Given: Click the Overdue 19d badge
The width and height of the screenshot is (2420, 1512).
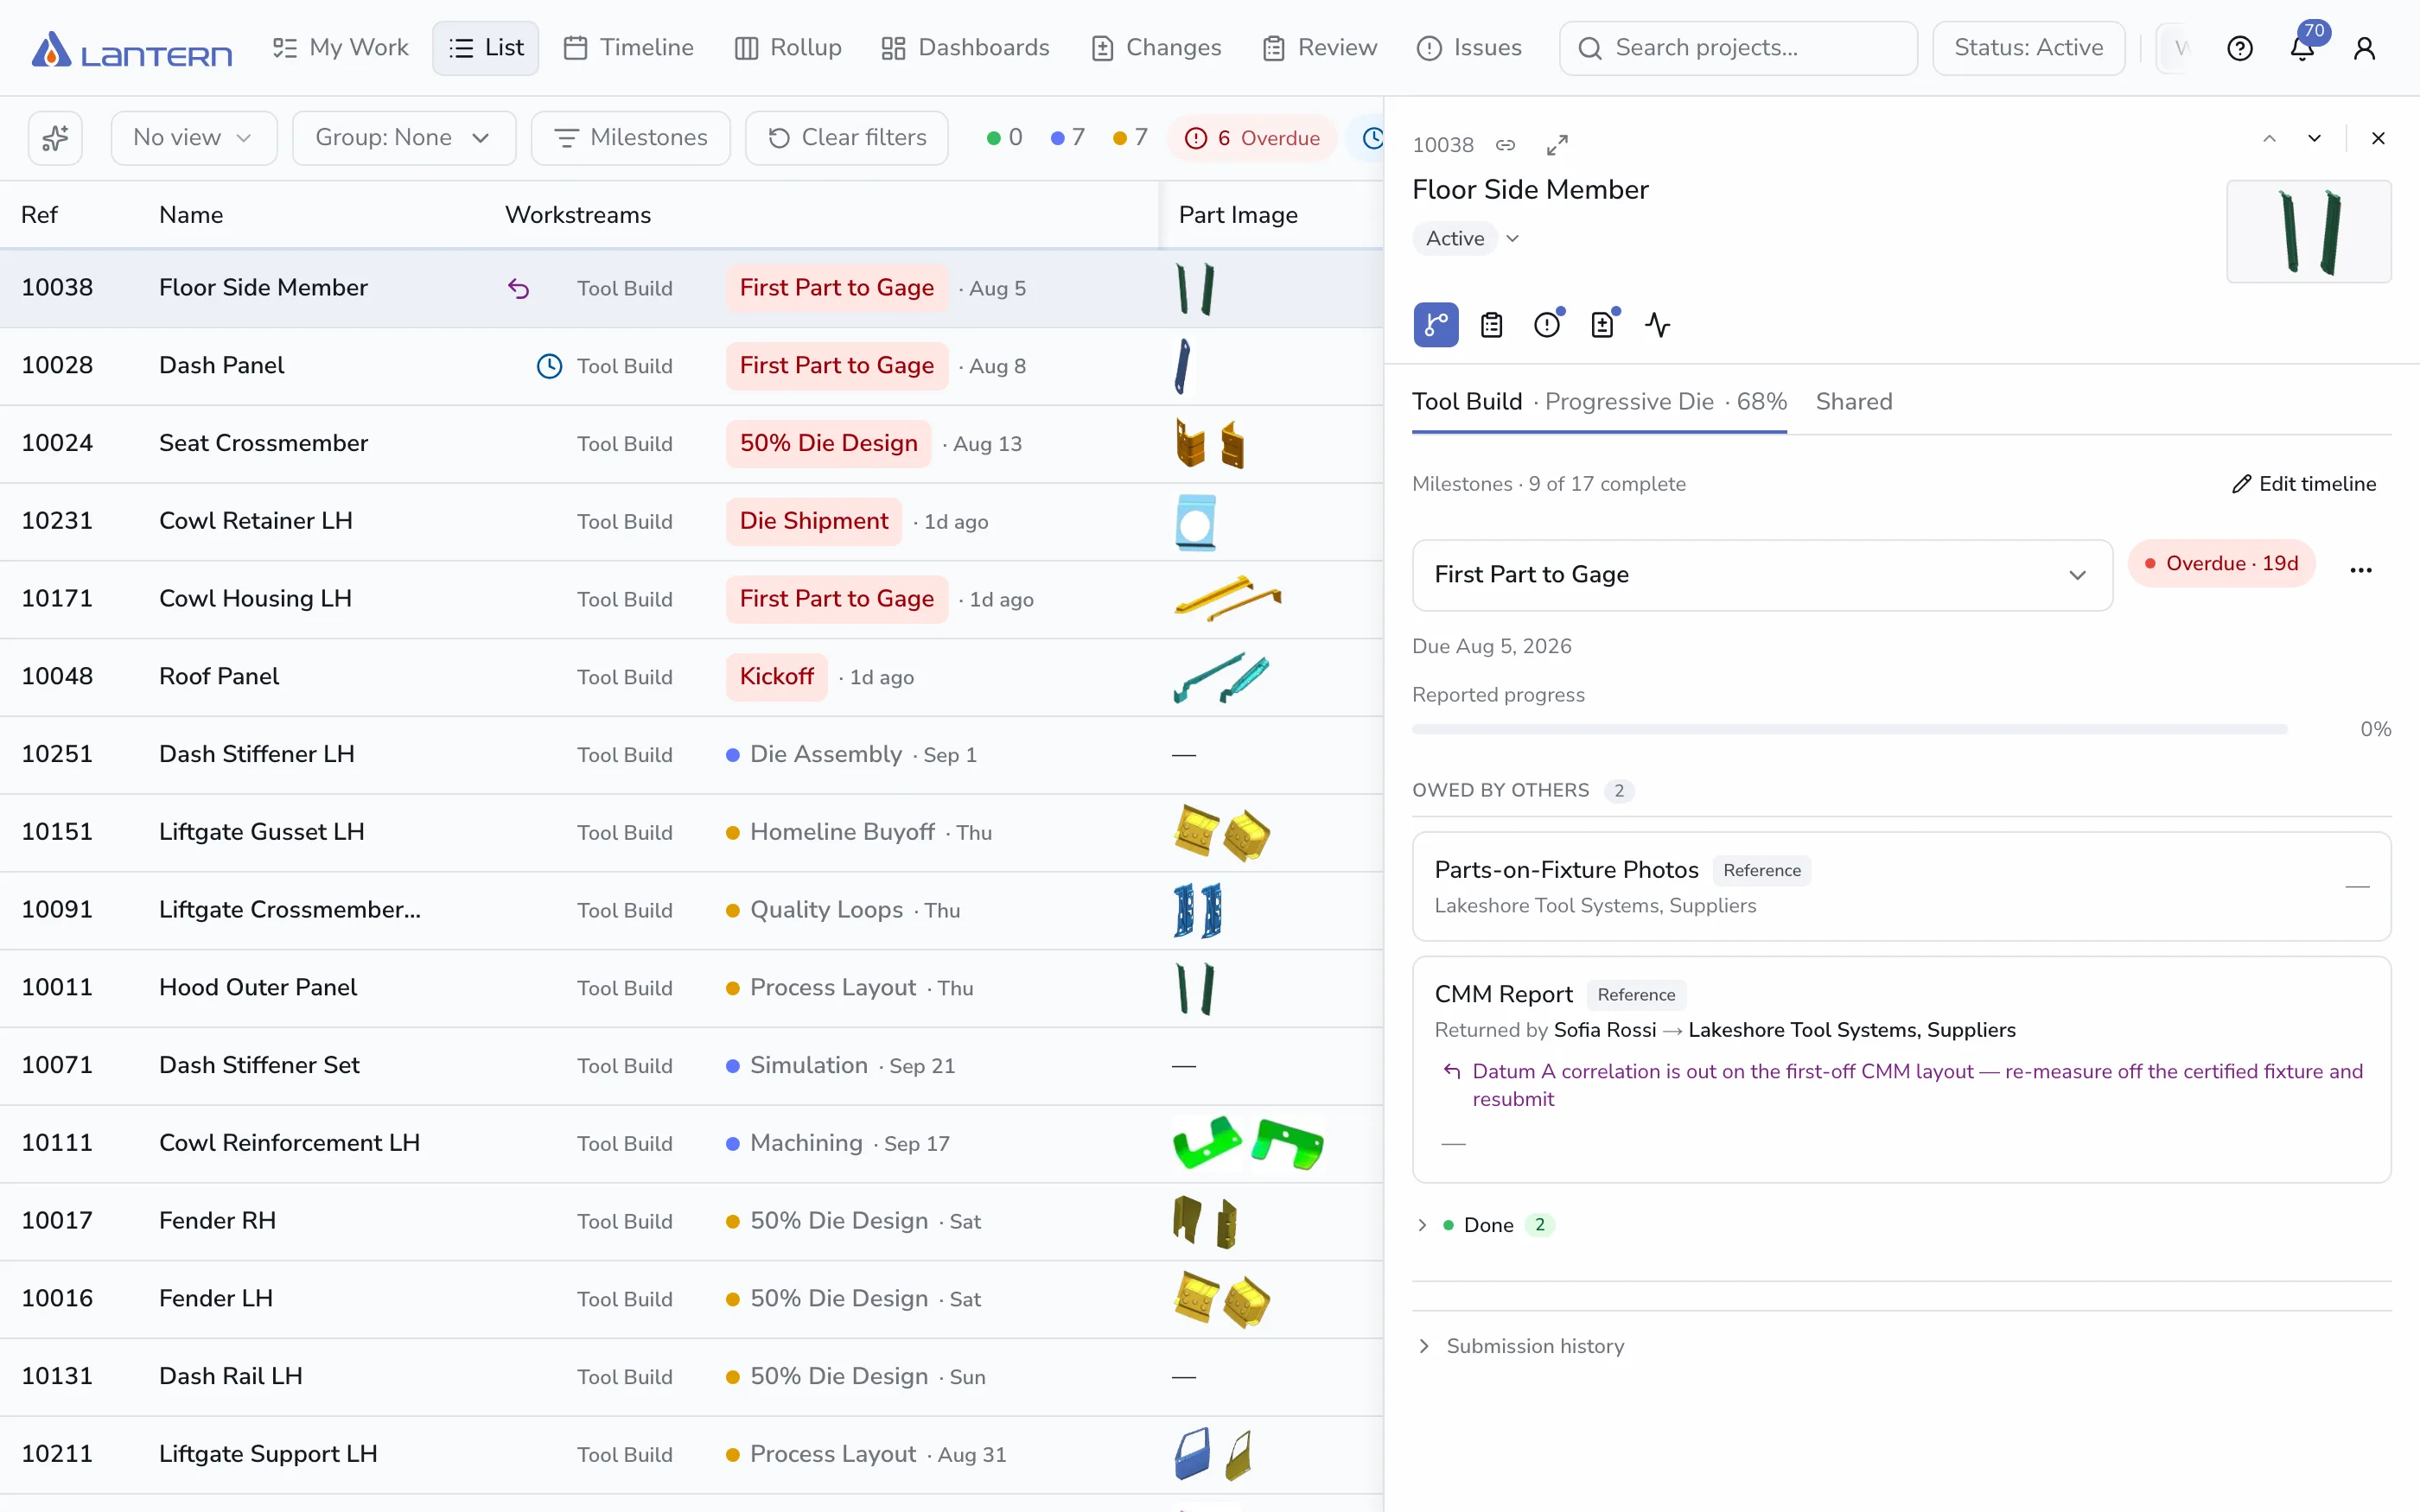Looking at the screenshot, I should [x=2221, y=564].
